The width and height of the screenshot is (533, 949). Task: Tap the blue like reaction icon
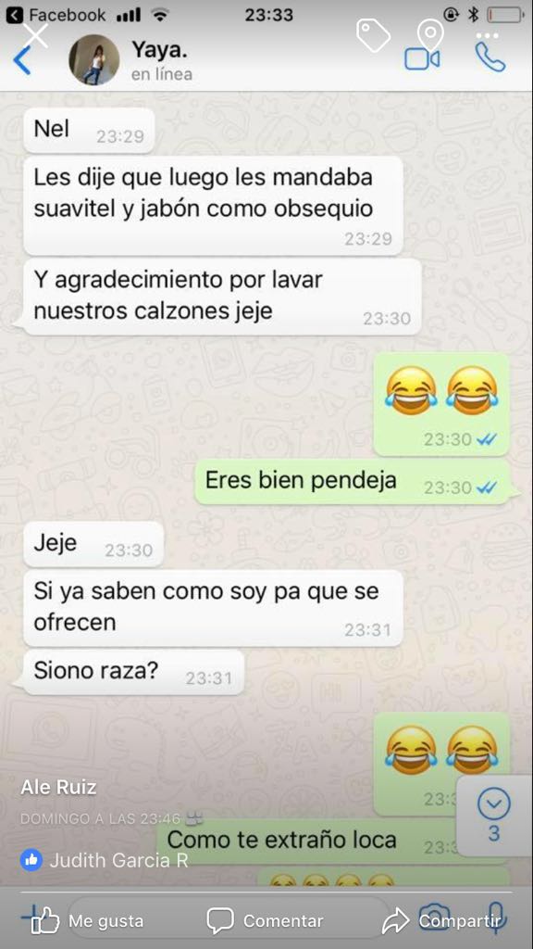click(x=31, y=860)
